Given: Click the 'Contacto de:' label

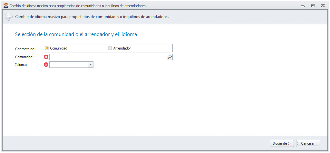Looking at the screenshot, I should [25, 49].
